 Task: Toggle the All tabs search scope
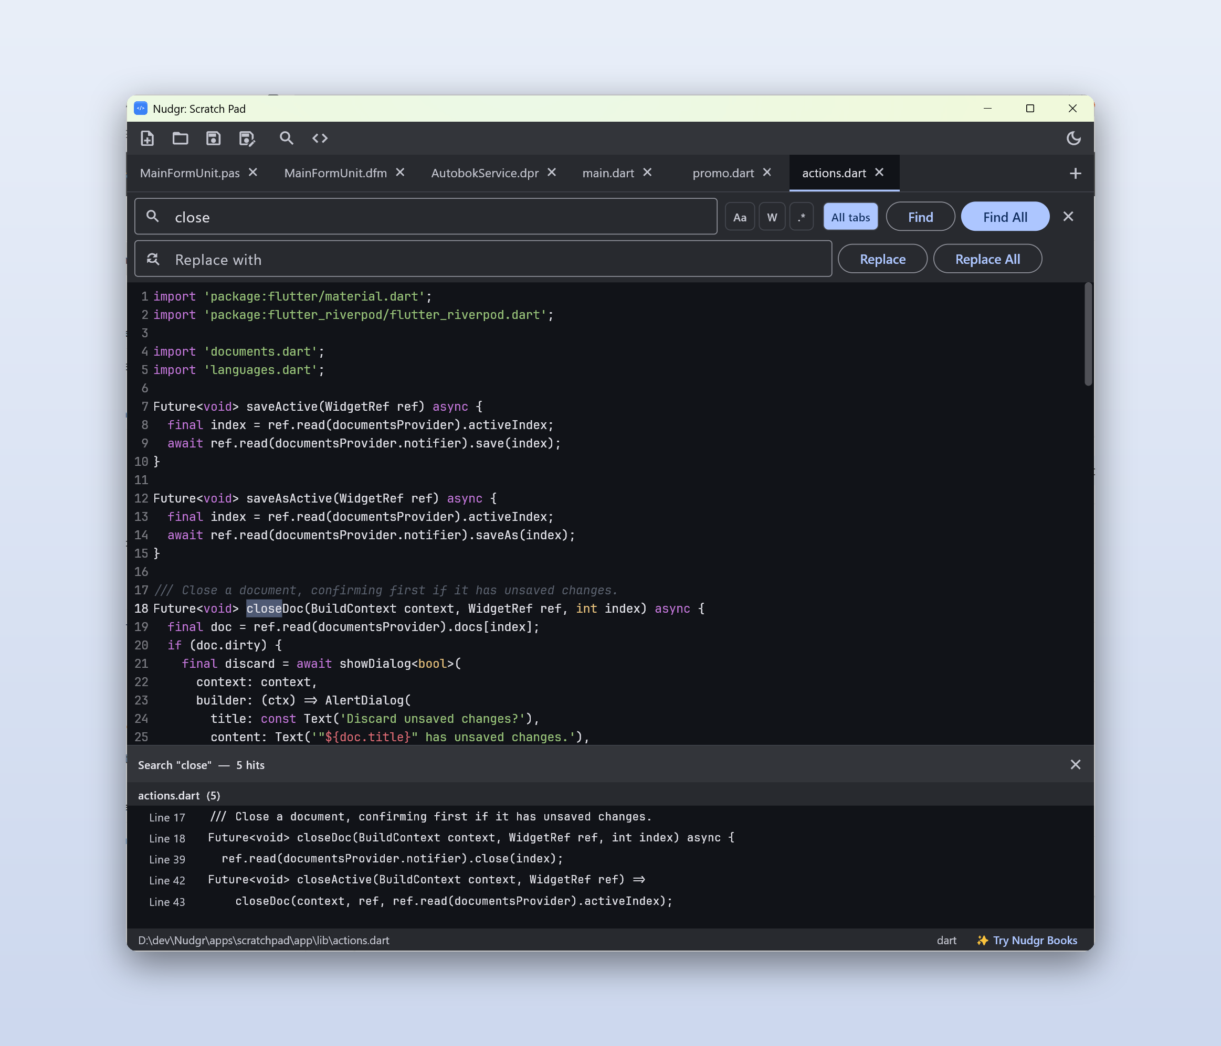tap(850, 217)
